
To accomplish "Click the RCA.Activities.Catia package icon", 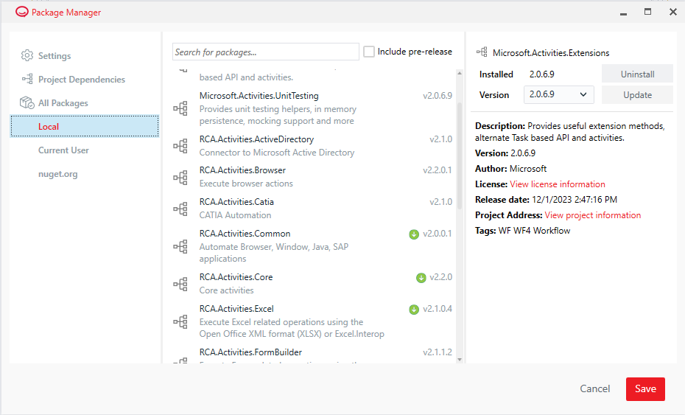I will coord(180,209).
